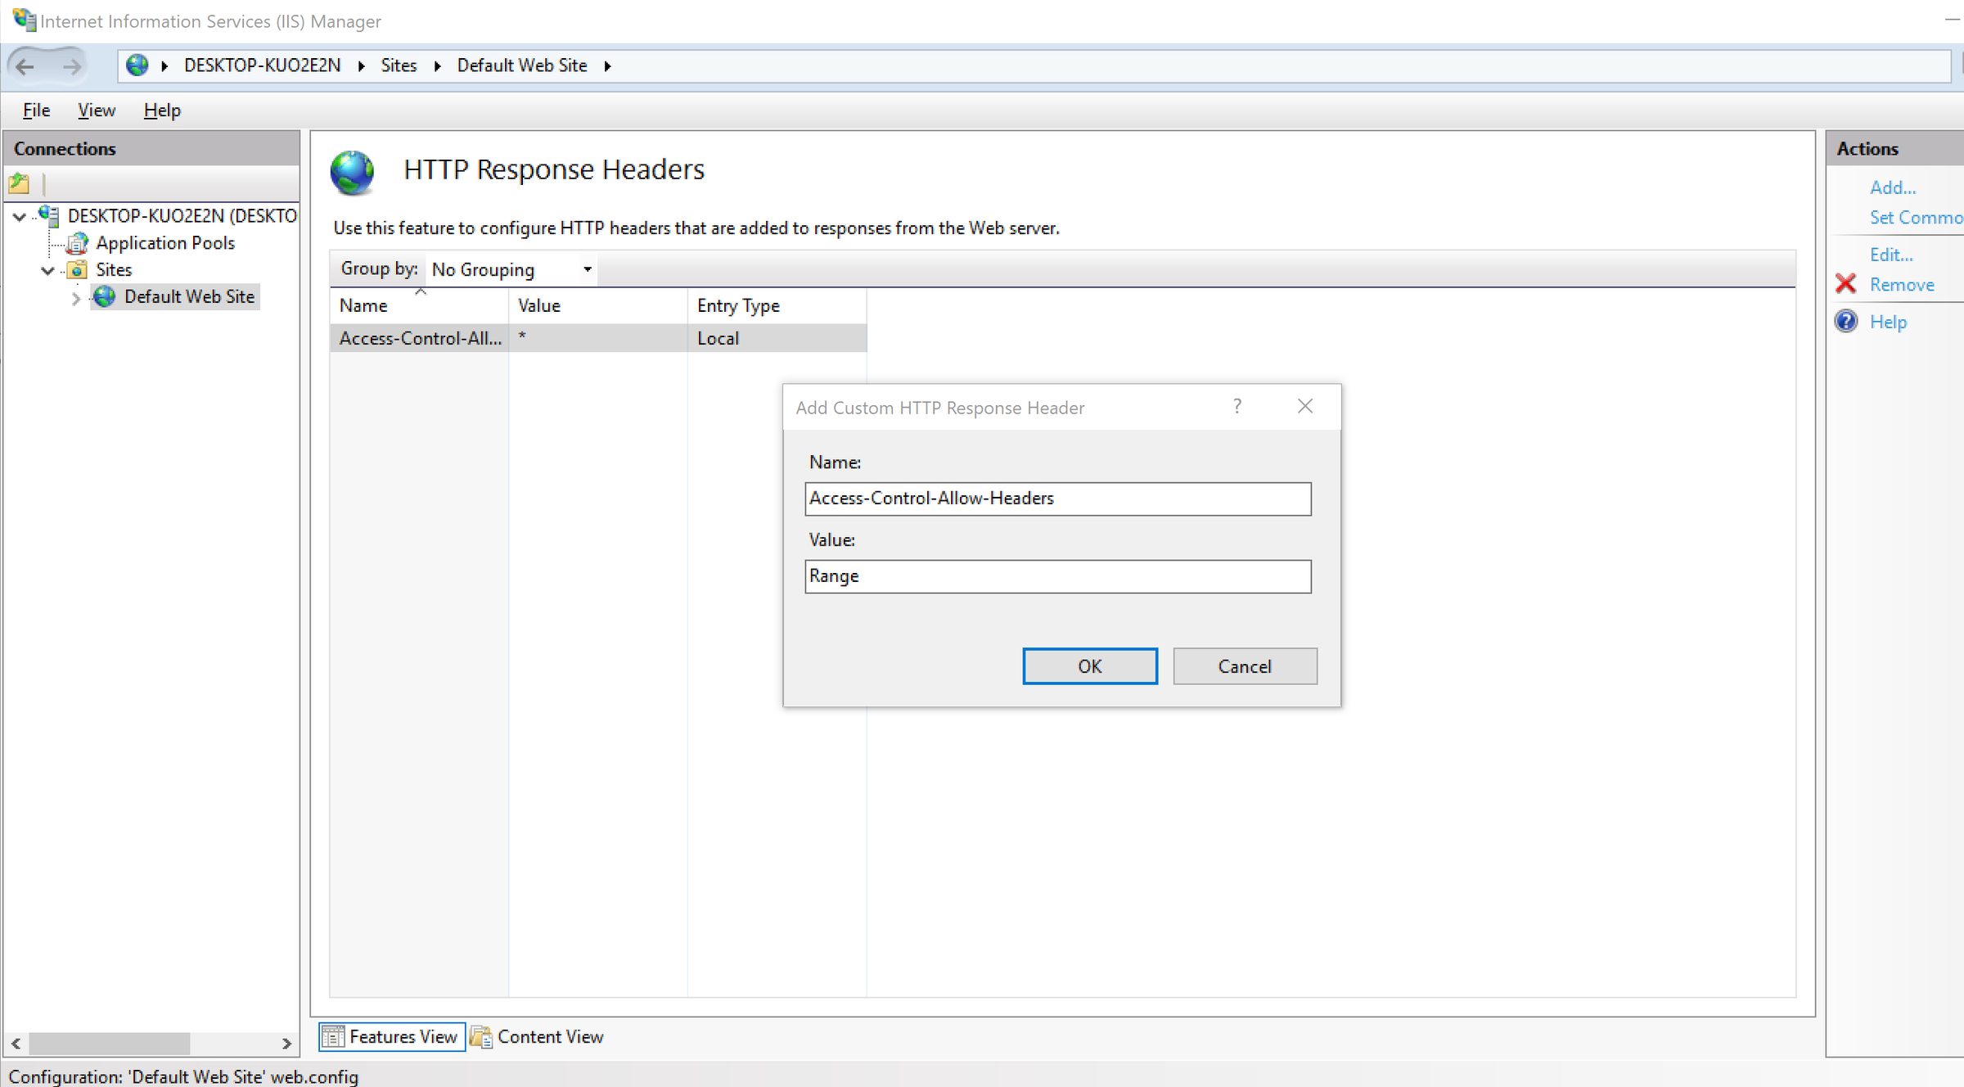The height and width of the screenshot is (1087, 1964).
Task: Click the question mark help icon in dialog
Action: pyautogui.click(x=1237, y=406)
